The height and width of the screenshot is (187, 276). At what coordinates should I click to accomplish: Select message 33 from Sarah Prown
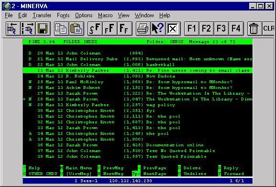[x=138, y=128]
